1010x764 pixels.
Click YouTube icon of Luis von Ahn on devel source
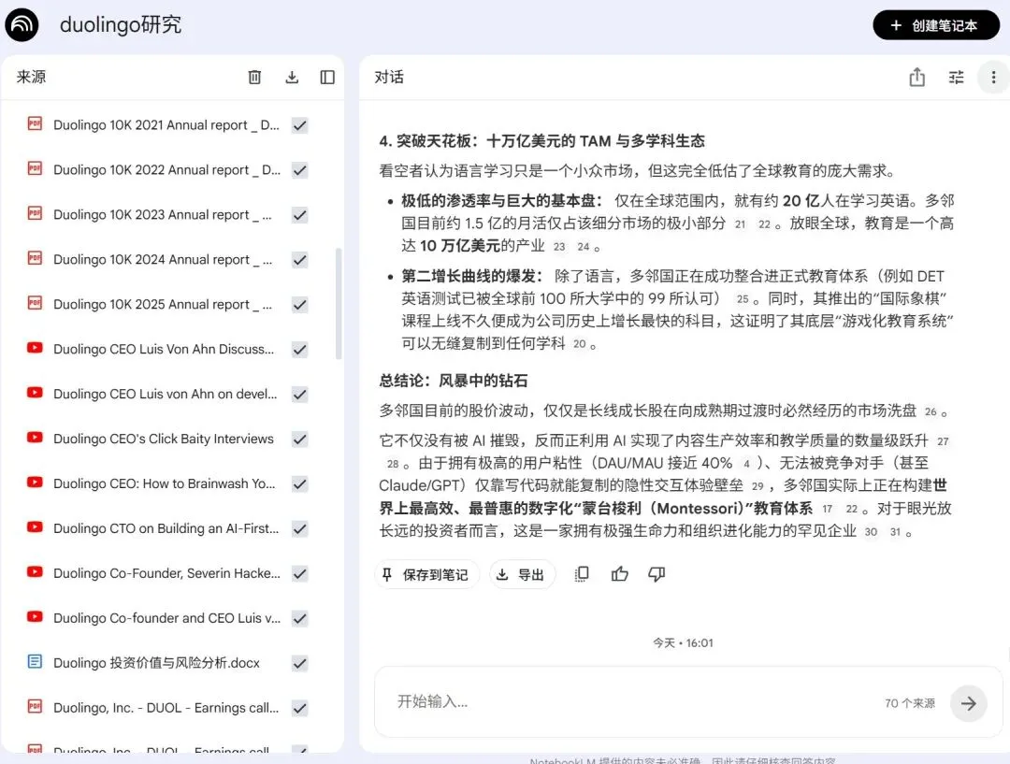tap(35, 393)
